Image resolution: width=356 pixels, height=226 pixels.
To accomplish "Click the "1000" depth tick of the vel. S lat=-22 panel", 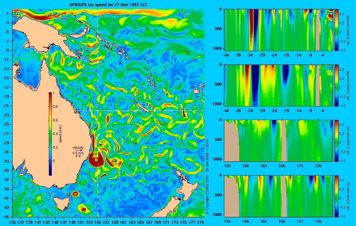I will 217,214.
